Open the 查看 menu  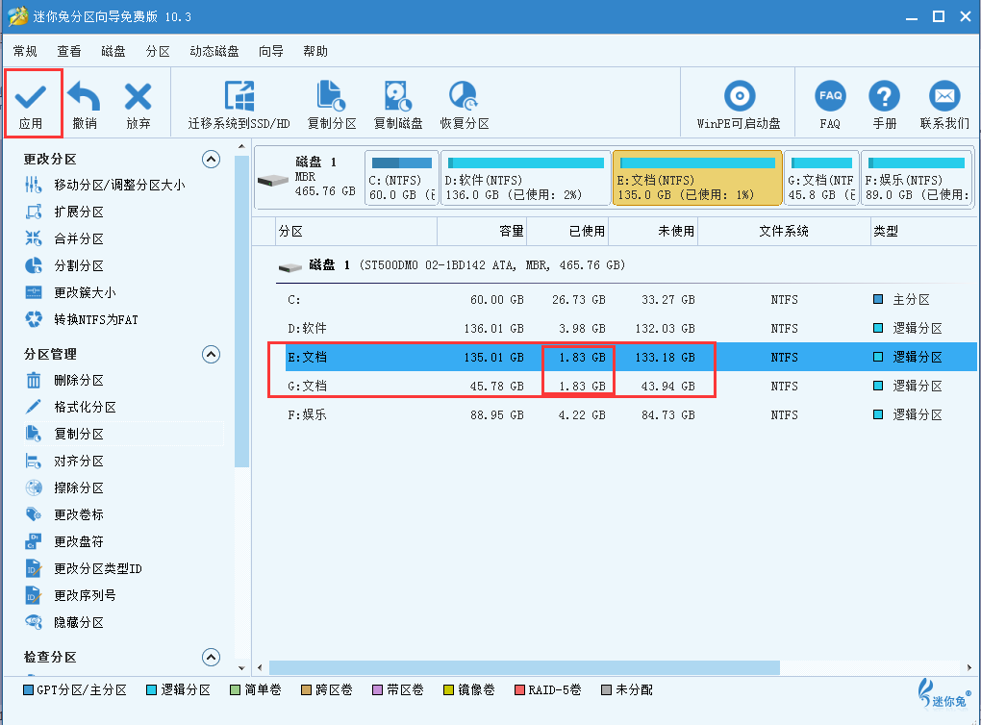point(69,51)
